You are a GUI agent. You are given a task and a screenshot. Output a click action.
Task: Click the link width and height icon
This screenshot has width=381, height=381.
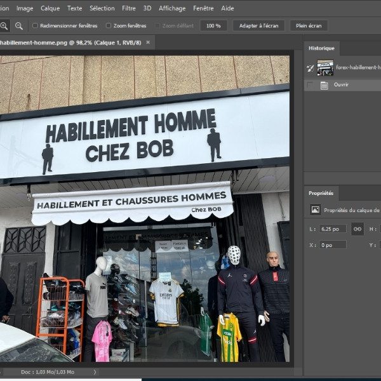pos(358,229)
